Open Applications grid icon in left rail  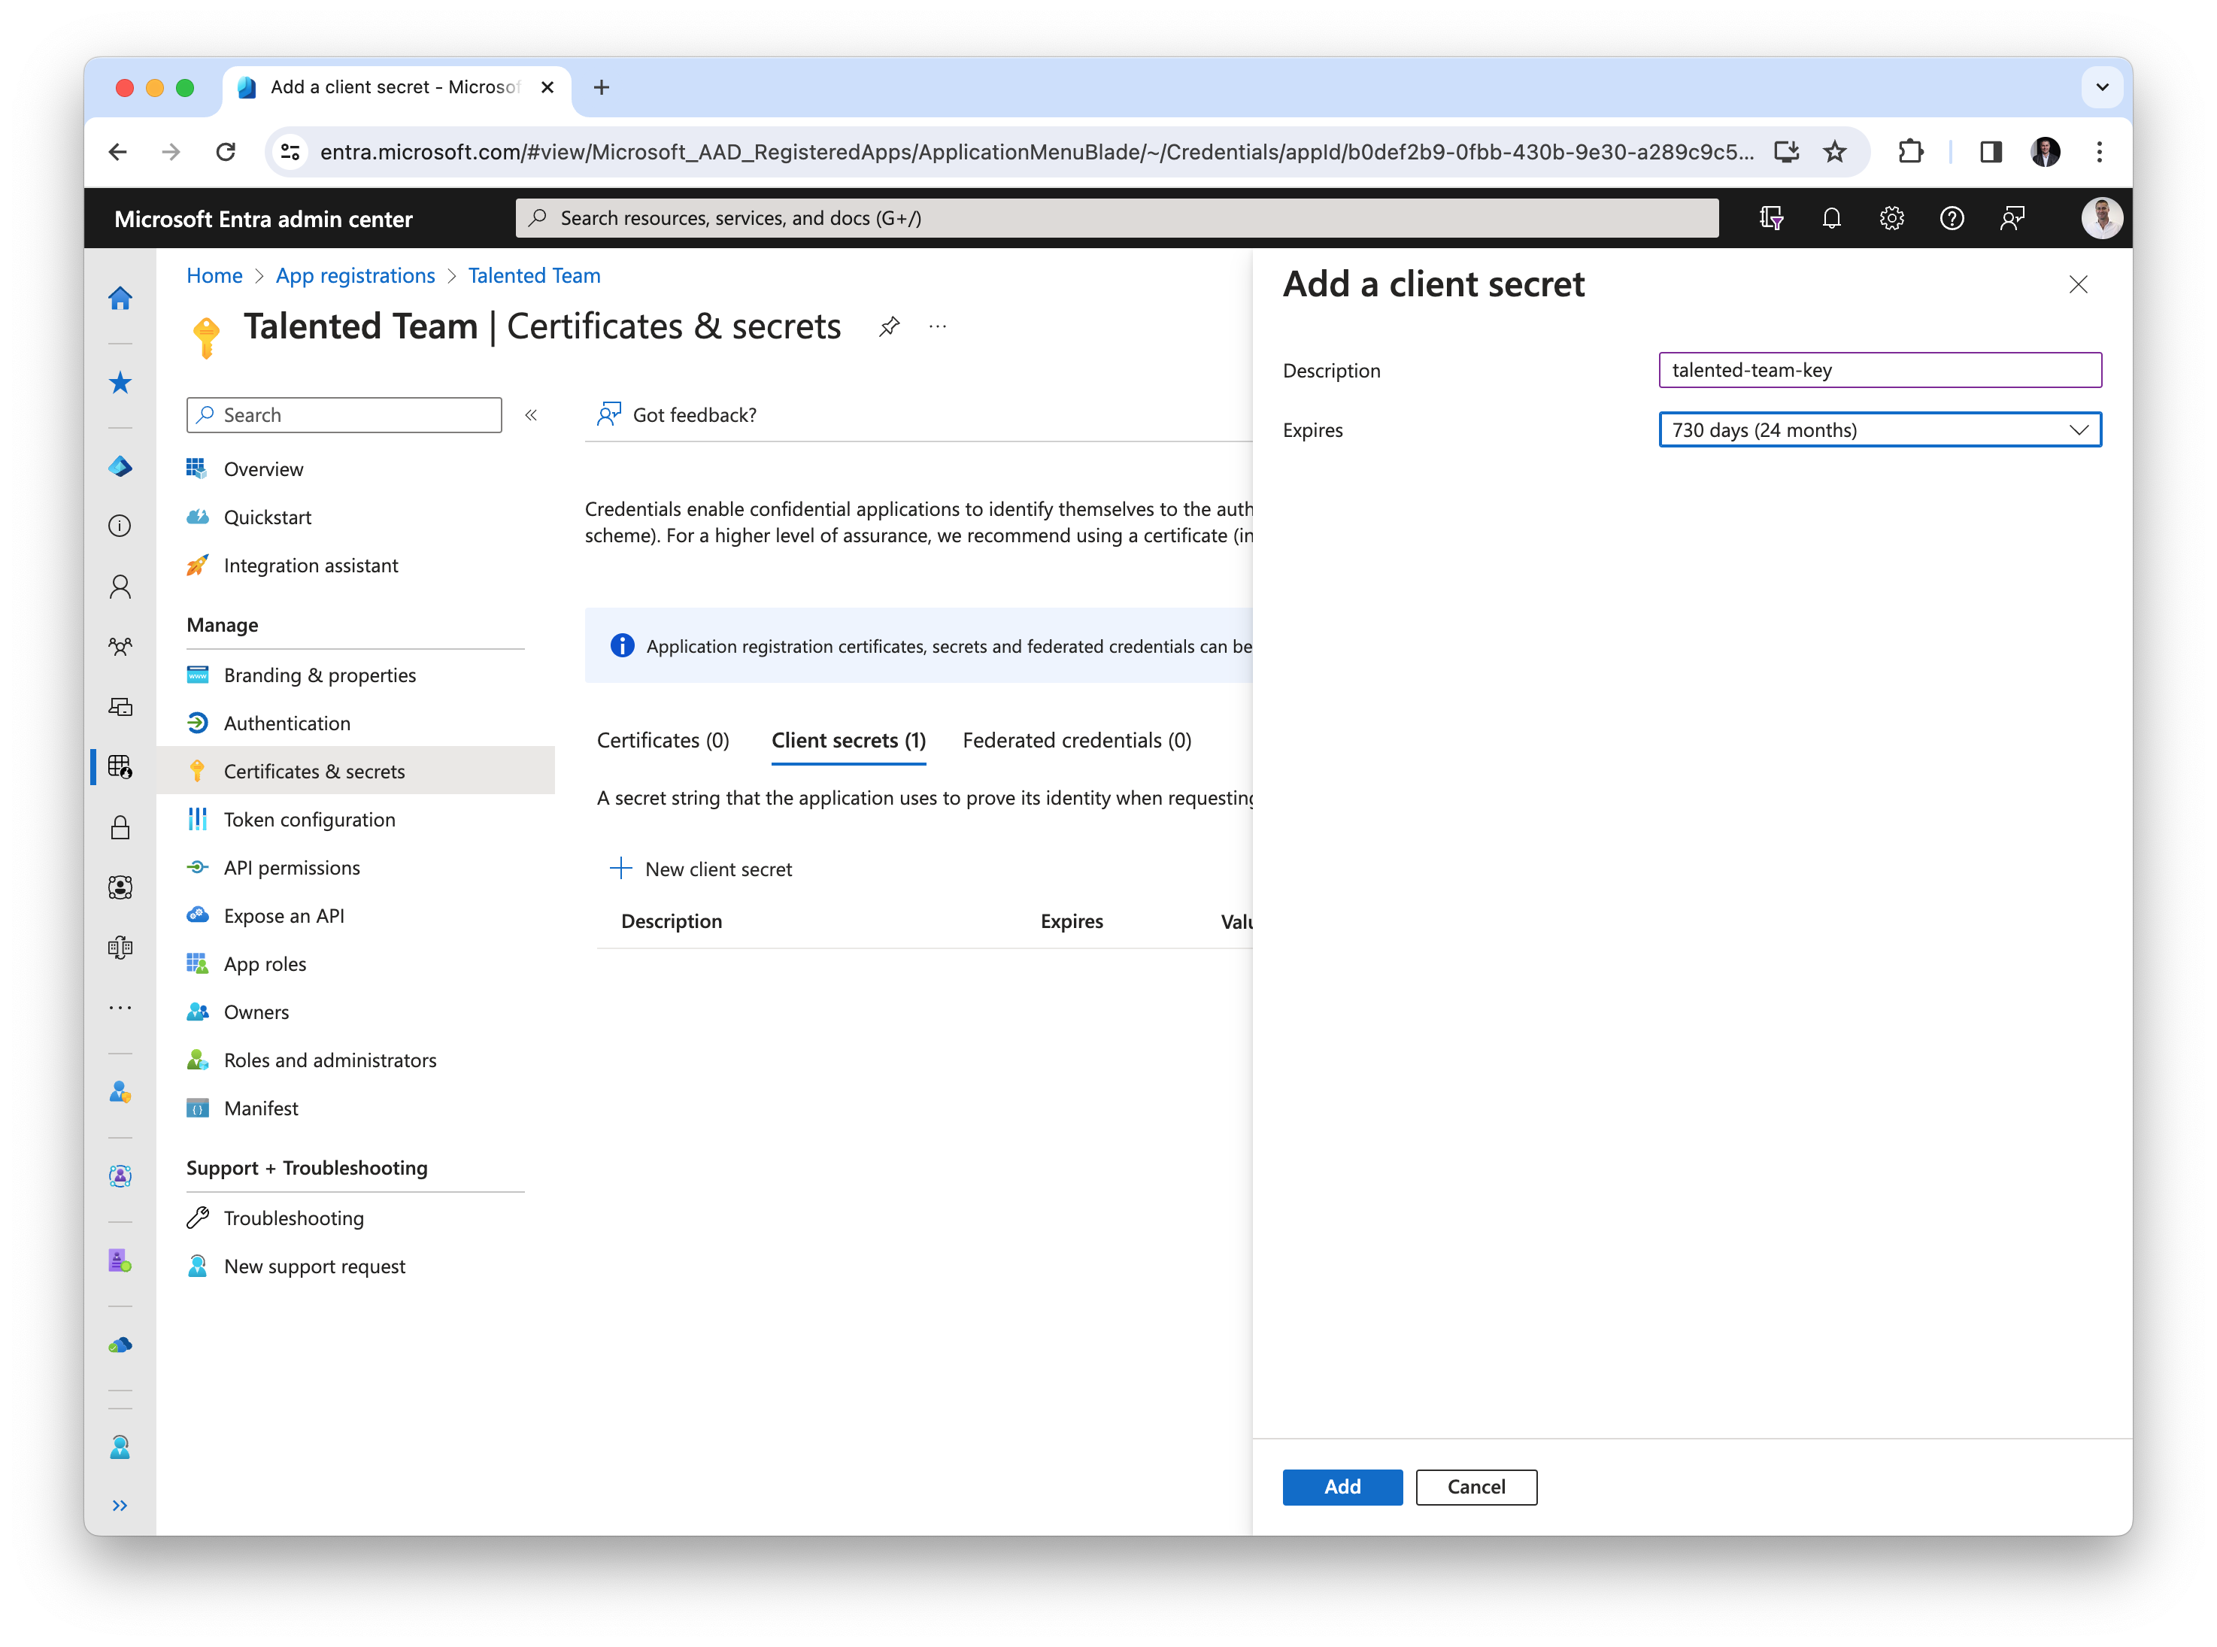[x=120, y=766]
